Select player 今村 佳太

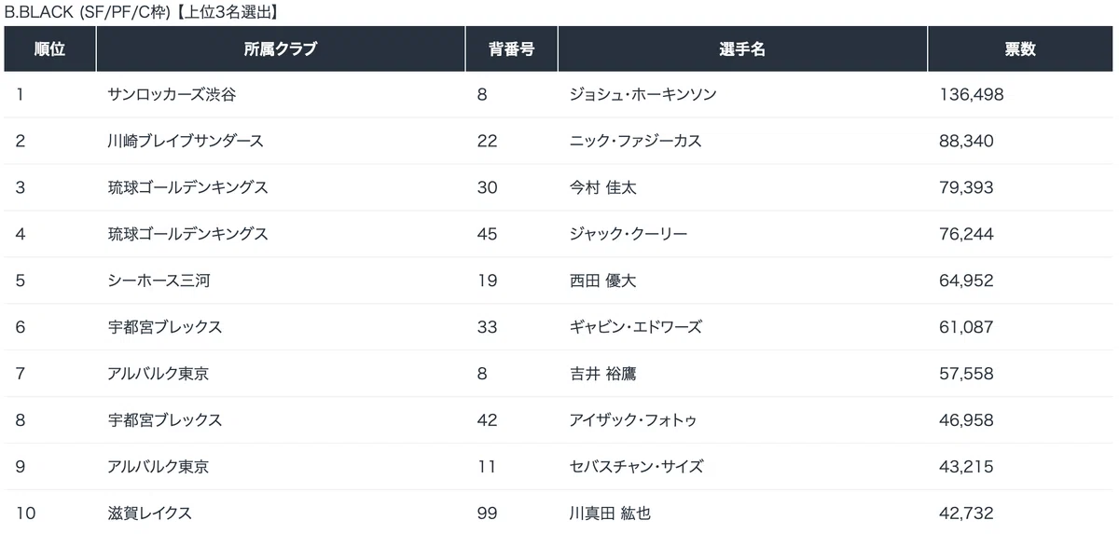click(602, 188)
